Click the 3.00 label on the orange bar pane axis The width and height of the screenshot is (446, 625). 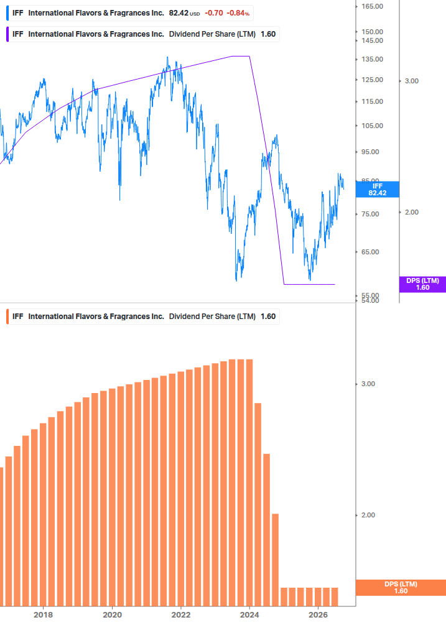tap(368, 384)
